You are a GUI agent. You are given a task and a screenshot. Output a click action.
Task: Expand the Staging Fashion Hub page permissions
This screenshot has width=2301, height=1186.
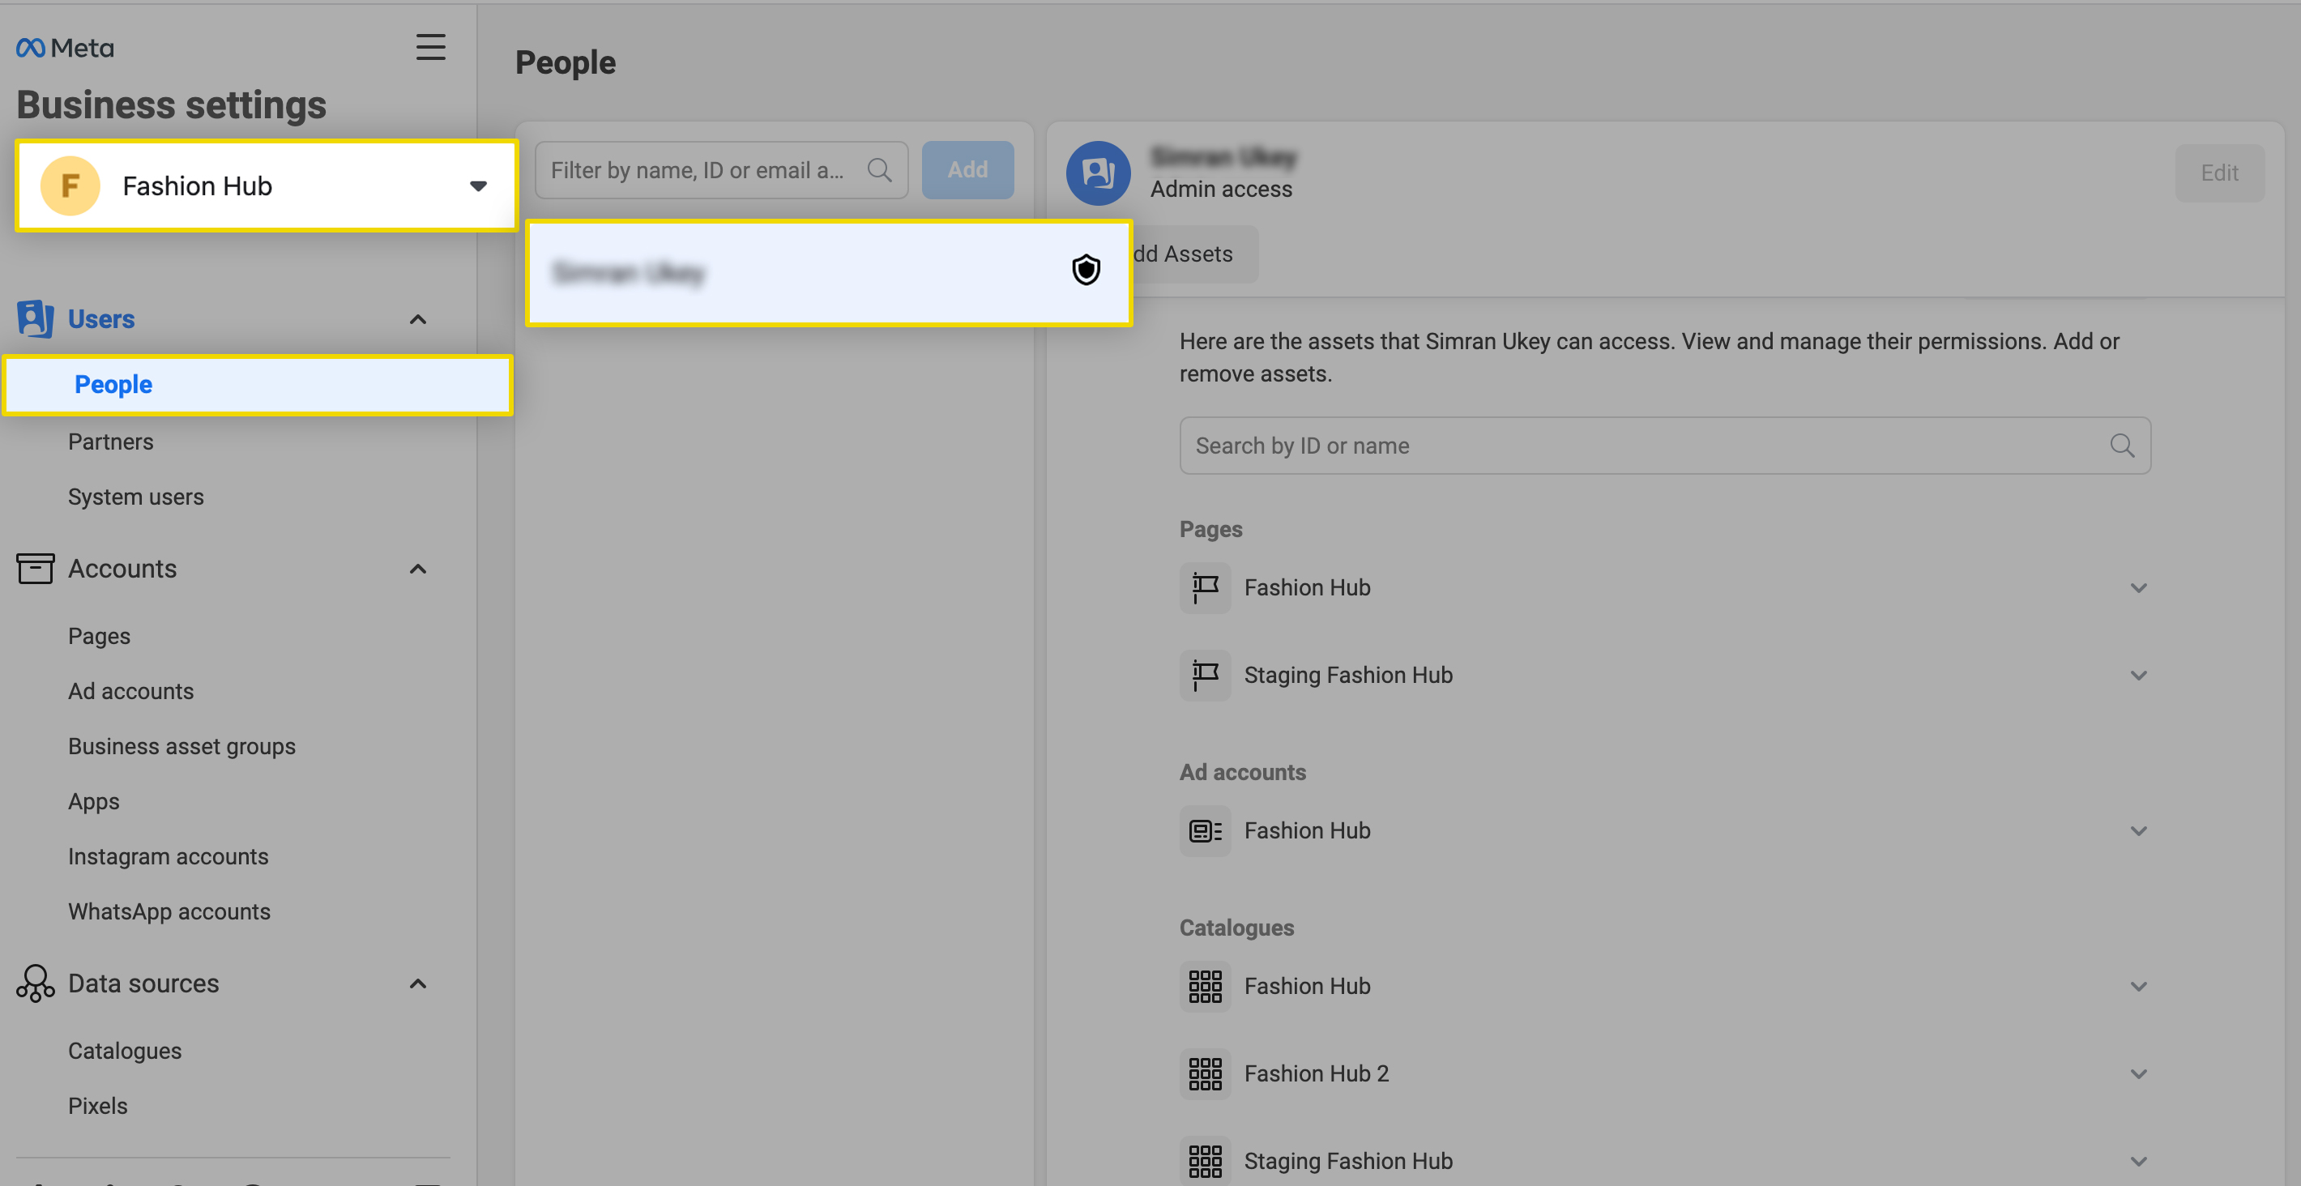pyautogui.click(x=2138, y=675)
